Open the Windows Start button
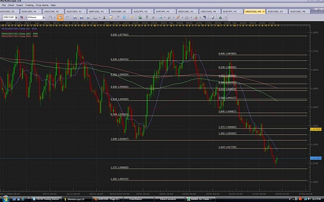 point(5,199)
